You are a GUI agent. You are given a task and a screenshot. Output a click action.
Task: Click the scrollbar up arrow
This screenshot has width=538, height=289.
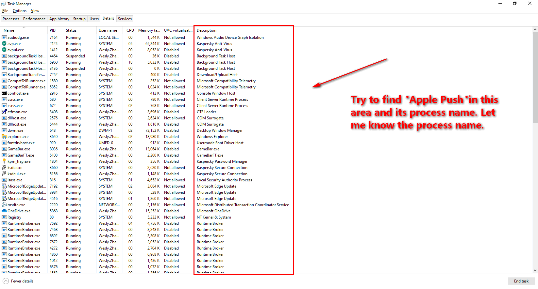pos(535,29)
